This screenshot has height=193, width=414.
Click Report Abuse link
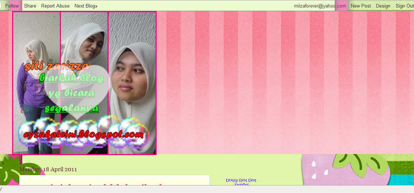(x=55, y=6)
